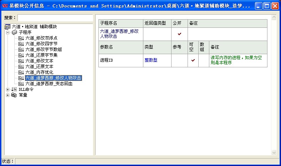Click the 子程序名 column header
This screenshot has width=281, height=166.
click(121, 24)
